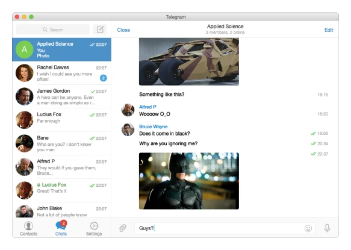Click the Close link in chat header
Viewport: 351px width, 250px height.
coord(123,30)
